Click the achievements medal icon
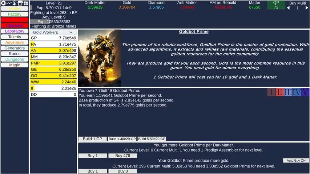 point(15,3)
